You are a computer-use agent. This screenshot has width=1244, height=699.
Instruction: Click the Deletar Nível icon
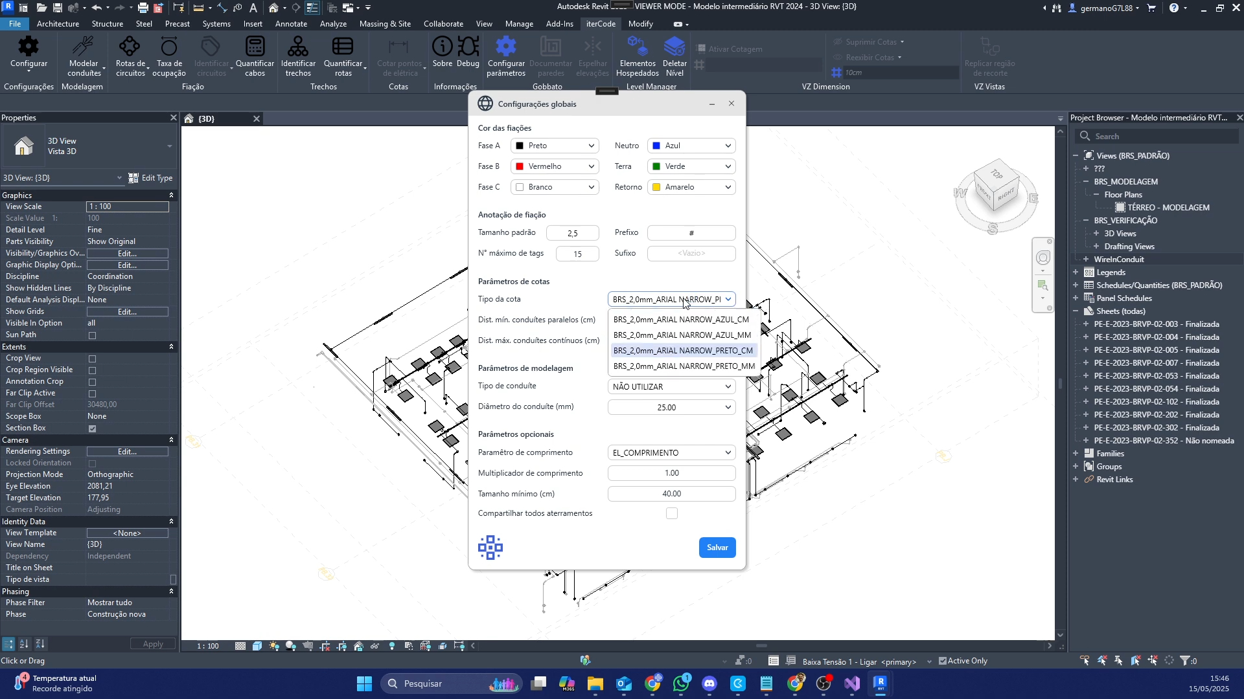[674, 47]
